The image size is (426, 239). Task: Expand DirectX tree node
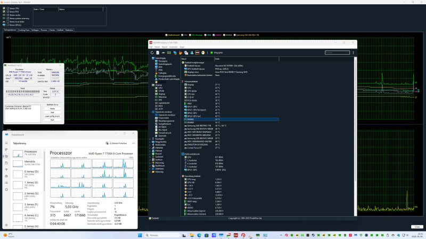[150, 153]
